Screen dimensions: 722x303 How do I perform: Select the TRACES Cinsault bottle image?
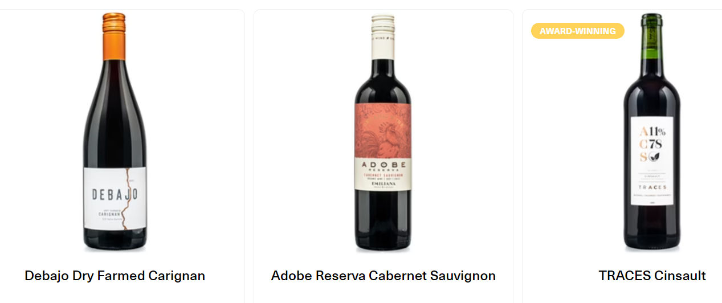pyautogui.click(x=651, y=132)
